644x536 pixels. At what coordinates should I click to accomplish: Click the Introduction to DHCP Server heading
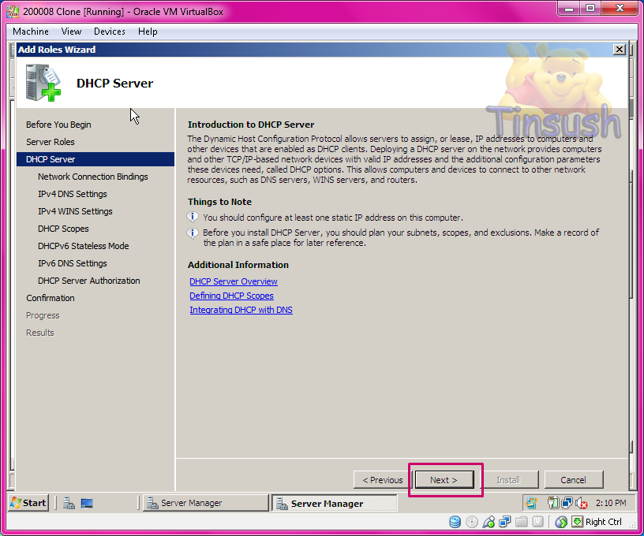pyautogui.click(x=250, y=125)
